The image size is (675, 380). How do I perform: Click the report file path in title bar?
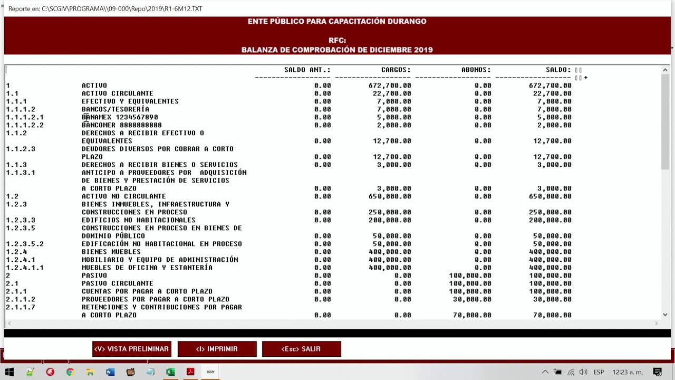pyautogui.click(x=105, y=8)
